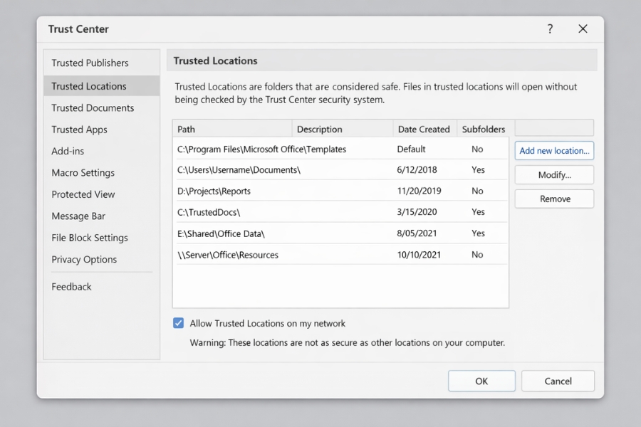Open the Feedback section
The image size is (641, 427).
tap(71, 287)
